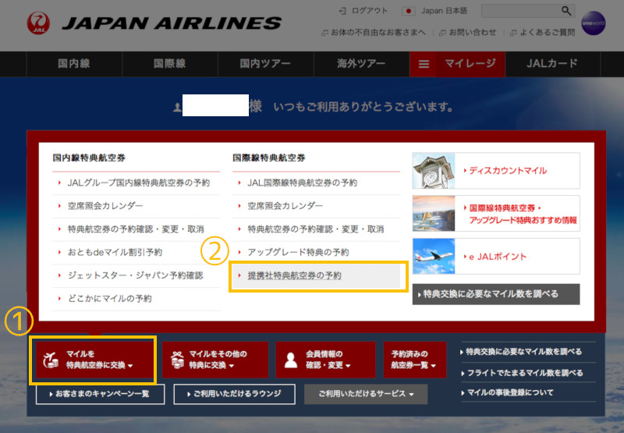
Task: Expand マイルをその他の特典に交換 dropdown
Action: [x=215, y=360]
